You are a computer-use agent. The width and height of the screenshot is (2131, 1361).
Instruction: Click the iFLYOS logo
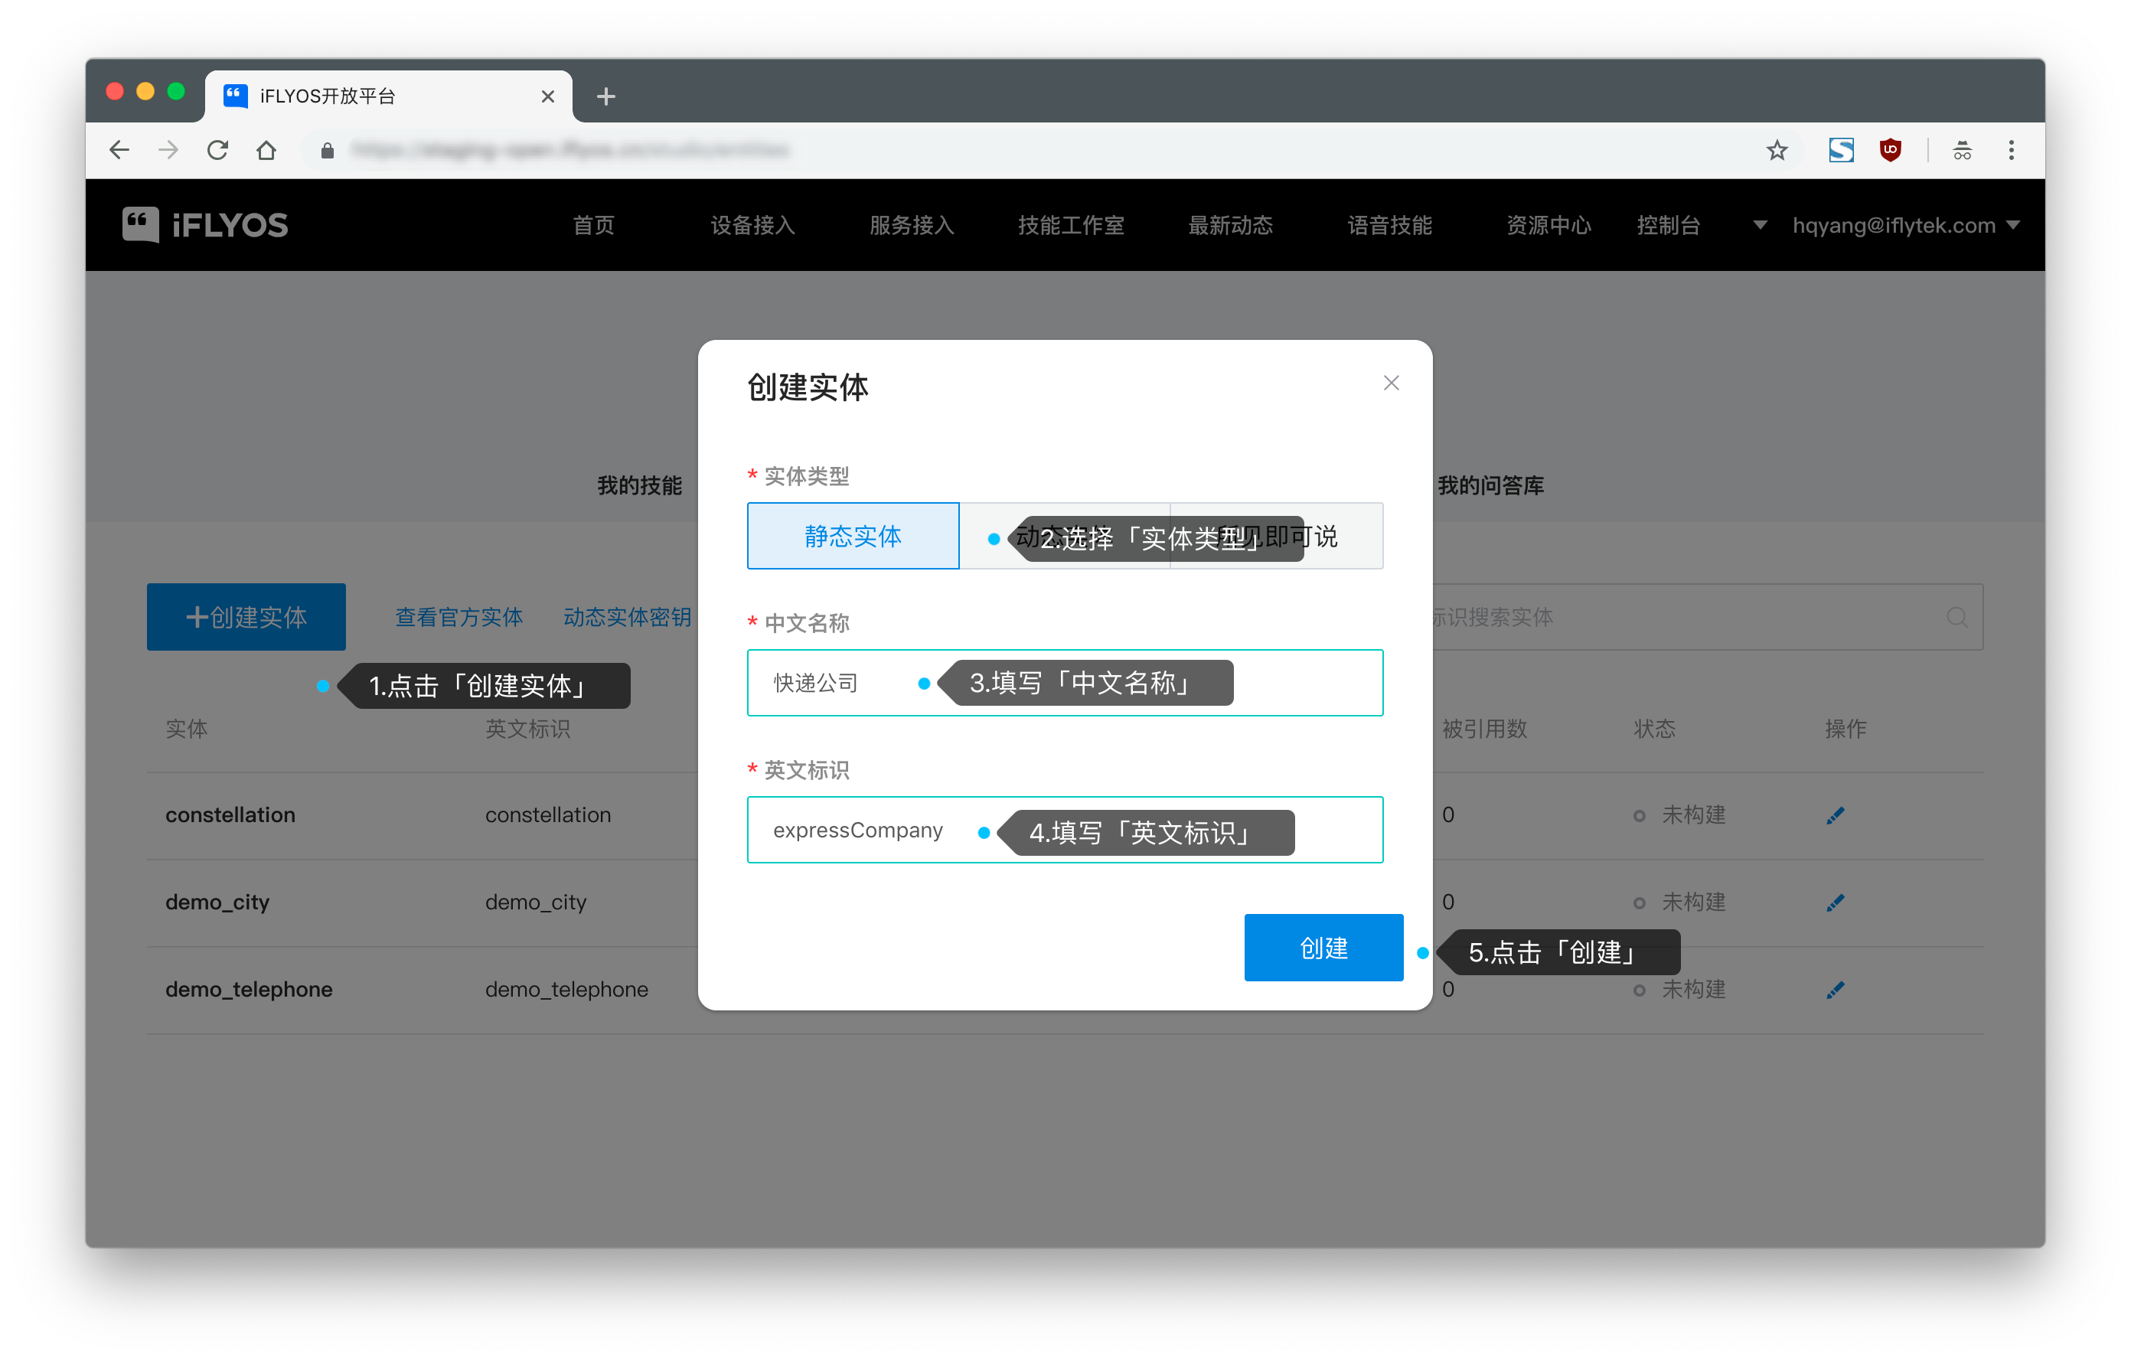click(205, 225)
